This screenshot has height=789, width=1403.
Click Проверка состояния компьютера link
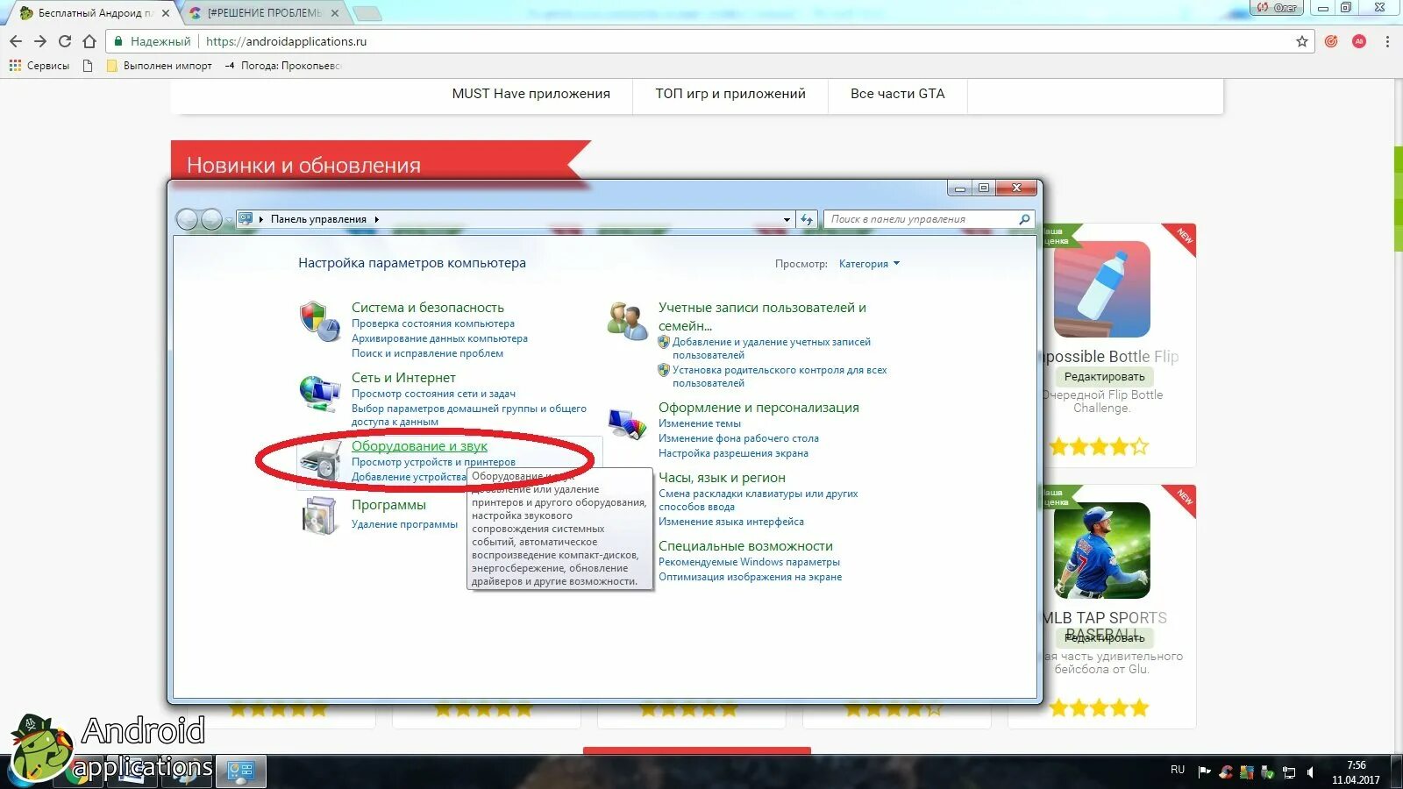[433, 323]
